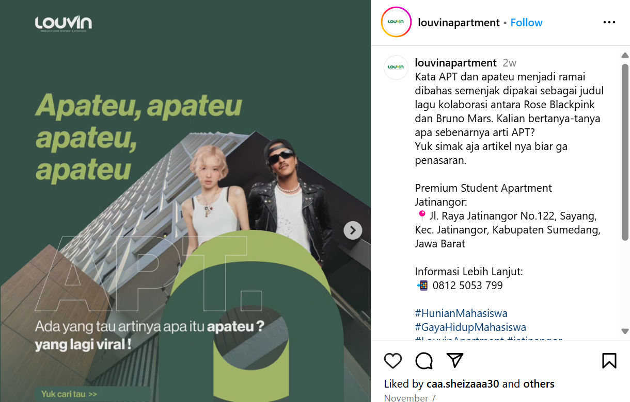Open comments with the speech bubble icon
This screenshot has height=402, width=630.
pos(424,361)
